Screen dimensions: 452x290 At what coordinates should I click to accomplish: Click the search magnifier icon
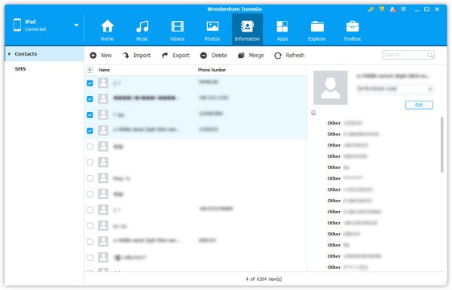coord(430,55)
